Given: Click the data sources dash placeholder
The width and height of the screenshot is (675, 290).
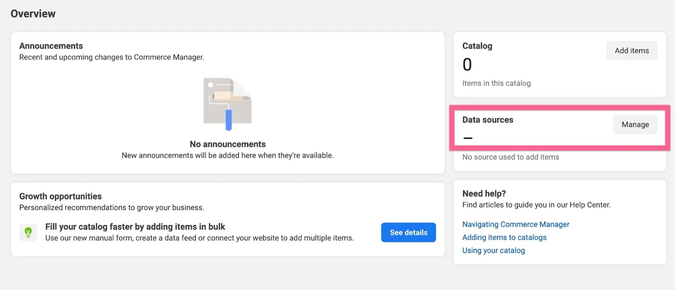Looking at the screenshot, I should click(468, 138).
